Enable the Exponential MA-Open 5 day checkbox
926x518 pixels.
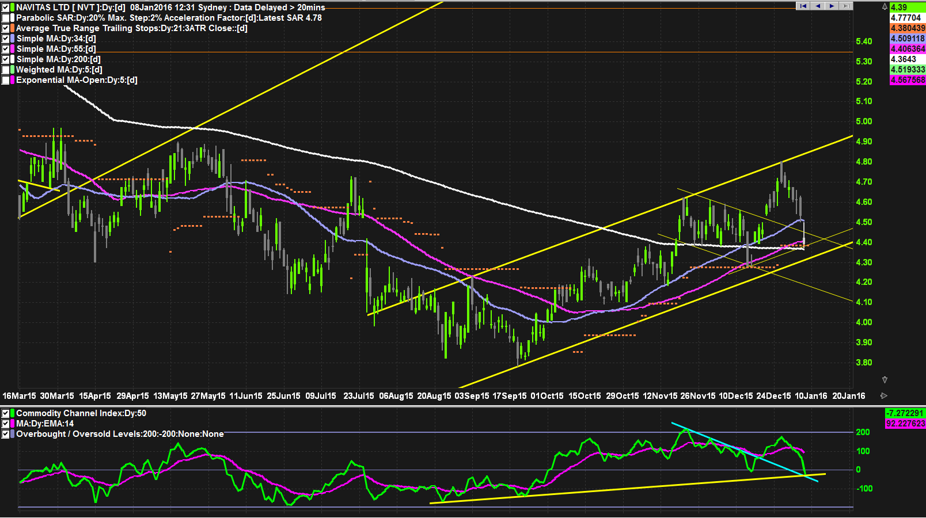[5, 80]
